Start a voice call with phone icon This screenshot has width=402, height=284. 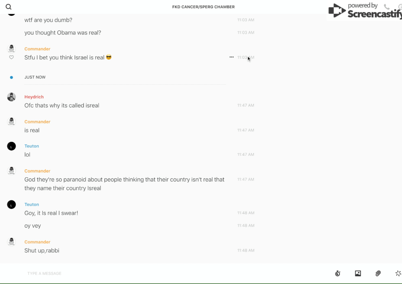[x=387, y=7]
